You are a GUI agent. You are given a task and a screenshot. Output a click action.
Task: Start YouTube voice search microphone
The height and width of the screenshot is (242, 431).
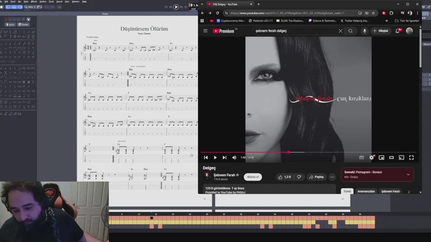coord(364,31)
